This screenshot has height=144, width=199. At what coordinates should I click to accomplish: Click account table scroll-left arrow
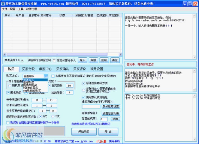[5, 55]
